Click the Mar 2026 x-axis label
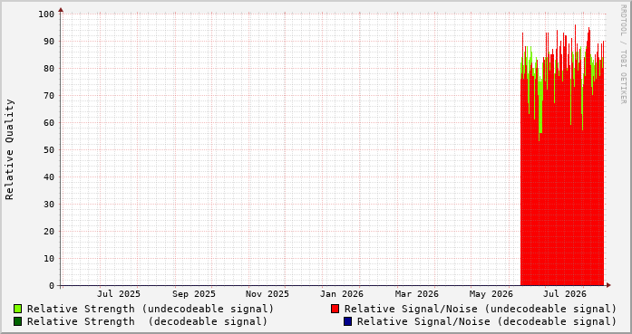Screen dimensions: 632x334 (417, 294)
